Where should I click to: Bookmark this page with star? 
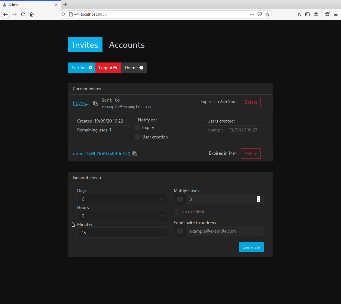tap(267, 14)
